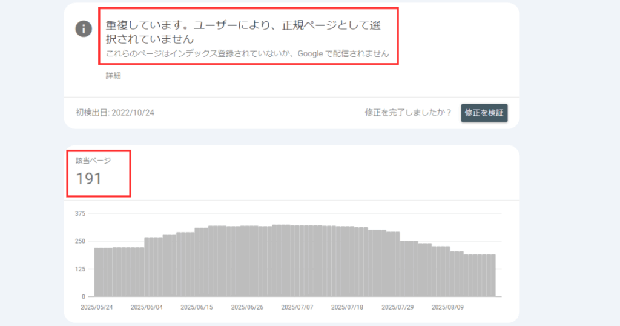Click the 2025/06/26 date on chart axis
Screen dimensions: 620x326
point(247,307)
